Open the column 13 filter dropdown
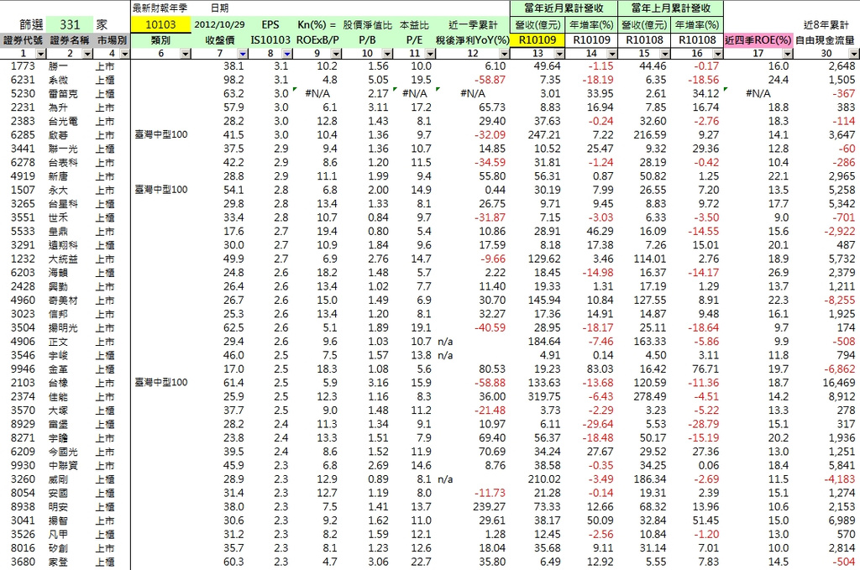The image size is (860, 570). click(x=558, y=54)
